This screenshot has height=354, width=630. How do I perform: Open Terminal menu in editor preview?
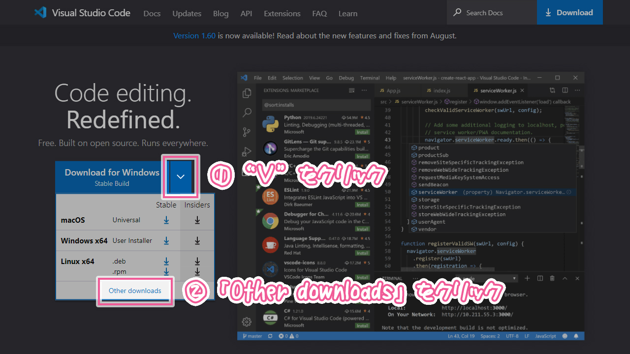370,78
